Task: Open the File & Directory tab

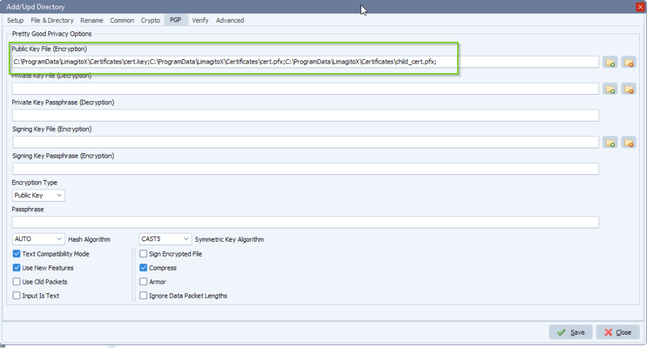Action: click(52, 20)
